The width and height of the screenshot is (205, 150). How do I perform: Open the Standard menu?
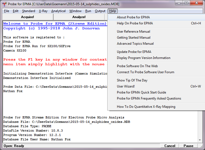pyautogui.click(x=29, y=11)
